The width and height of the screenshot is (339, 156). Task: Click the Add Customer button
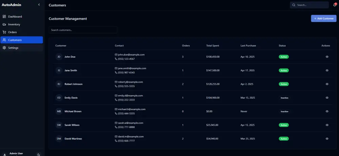point(323,19)
